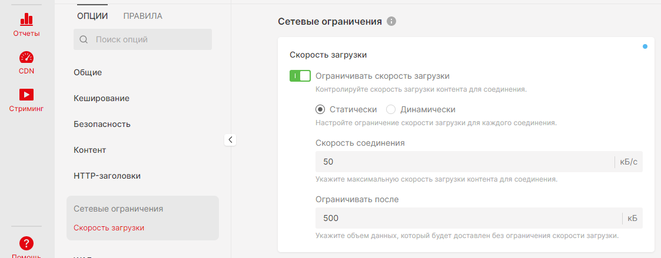Click the info icon beside Сетевые ограничения
661x258 pixels.
(x=391, y=22)
